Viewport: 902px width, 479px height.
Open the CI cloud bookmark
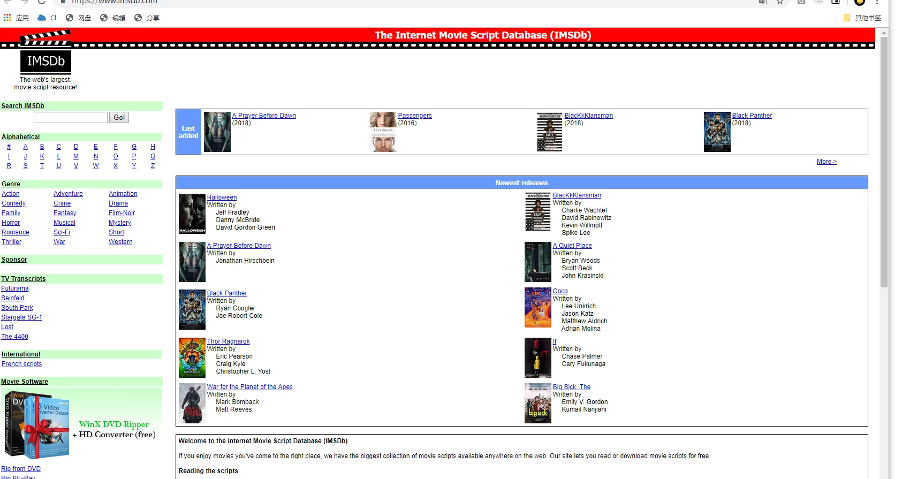click(x=47, y=18)
